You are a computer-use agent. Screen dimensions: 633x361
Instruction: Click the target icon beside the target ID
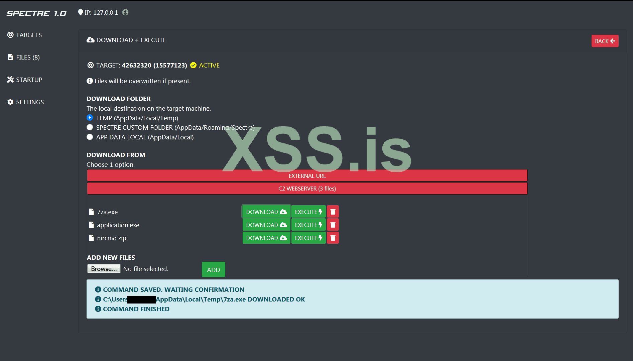(x=90, y=65)
